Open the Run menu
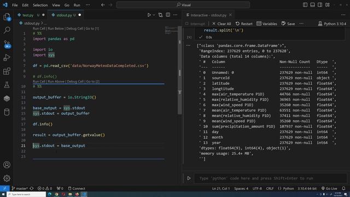The height and width of the screenshot is (197, 350). pos(77,5)
